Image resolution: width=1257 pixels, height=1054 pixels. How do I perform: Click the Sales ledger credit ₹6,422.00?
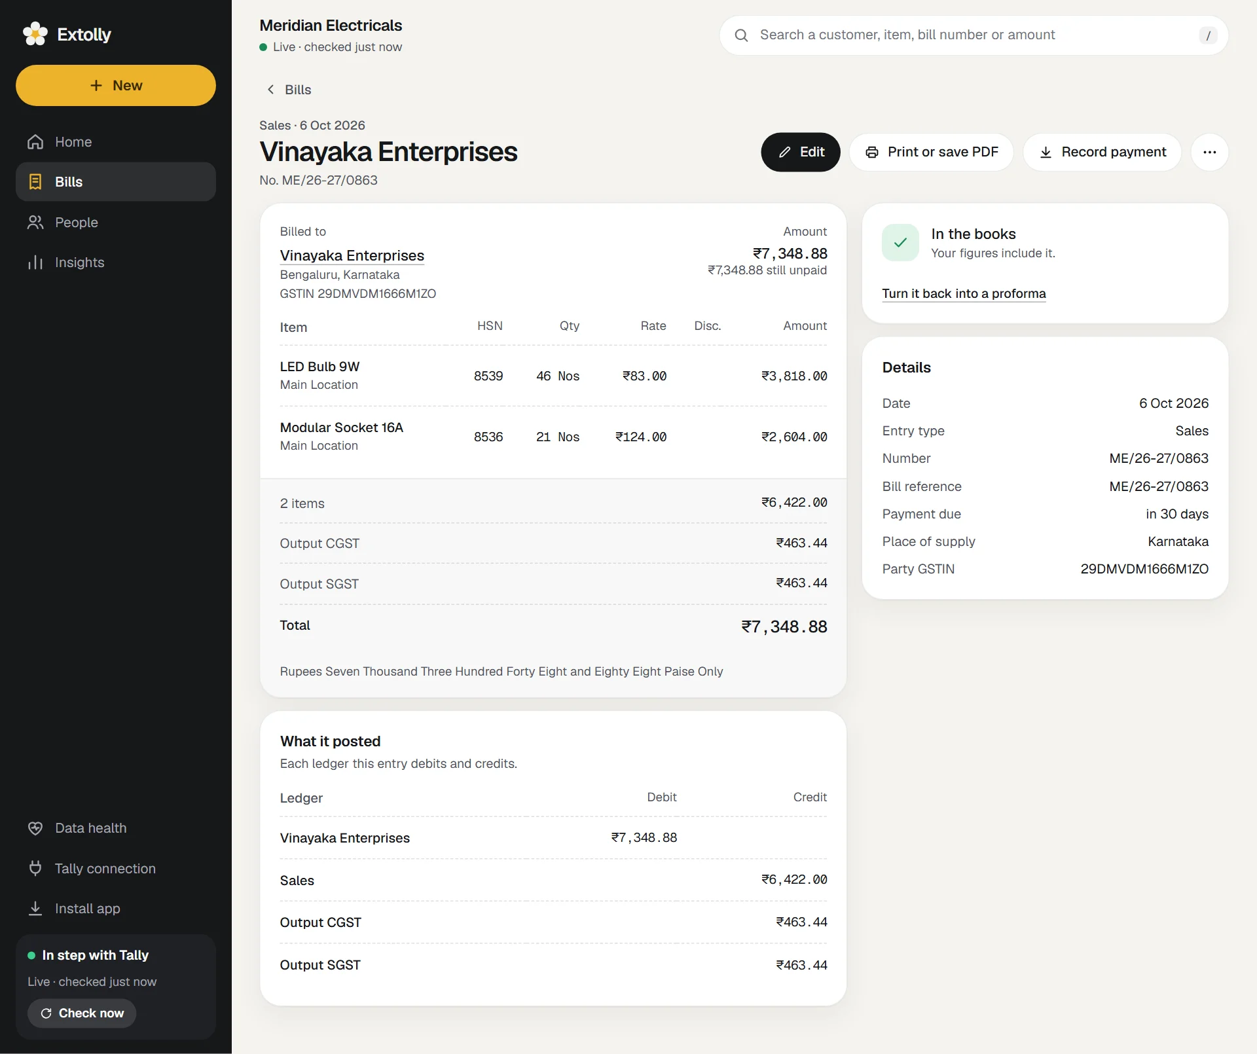pos(794,880)
